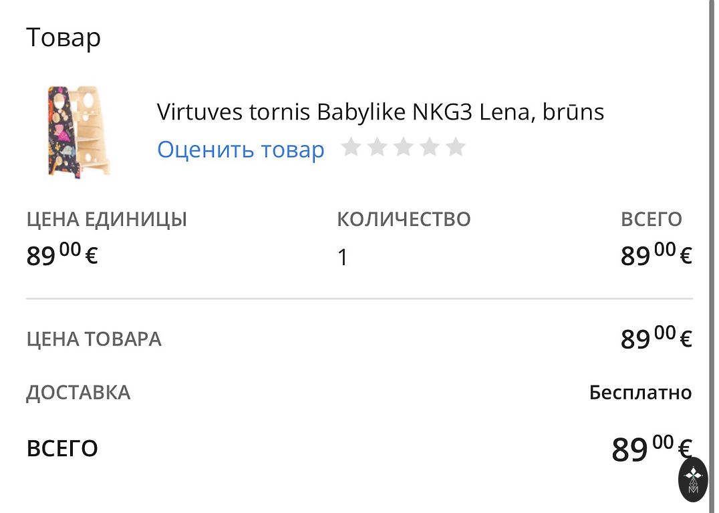Click the first rating star

coord(351,147)
